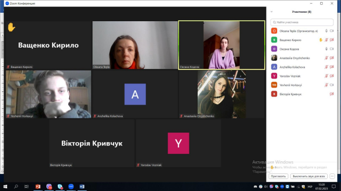Click the video icon for Вікторія Кривчук

click(x=331, y=94)
